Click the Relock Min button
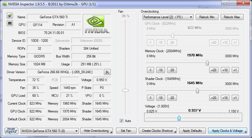This screenshot has width=252, height=138. point(207,17)
